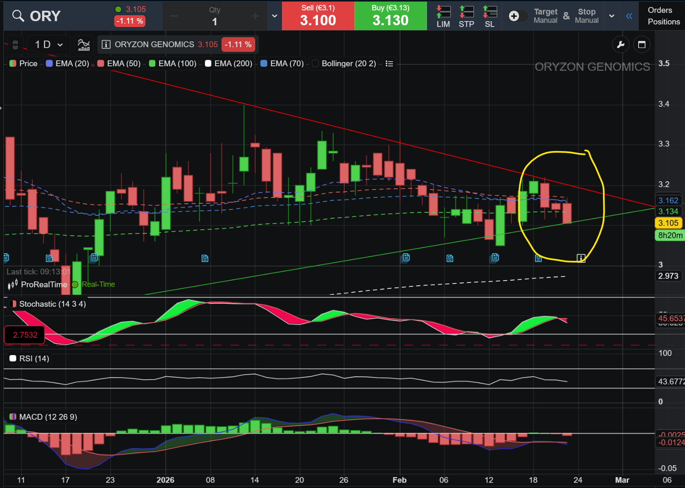Viewport: 685px width, 488px height.
Task: Toggle the add target and stop switch
Action: pyautogui.click(x=517, y=16)
